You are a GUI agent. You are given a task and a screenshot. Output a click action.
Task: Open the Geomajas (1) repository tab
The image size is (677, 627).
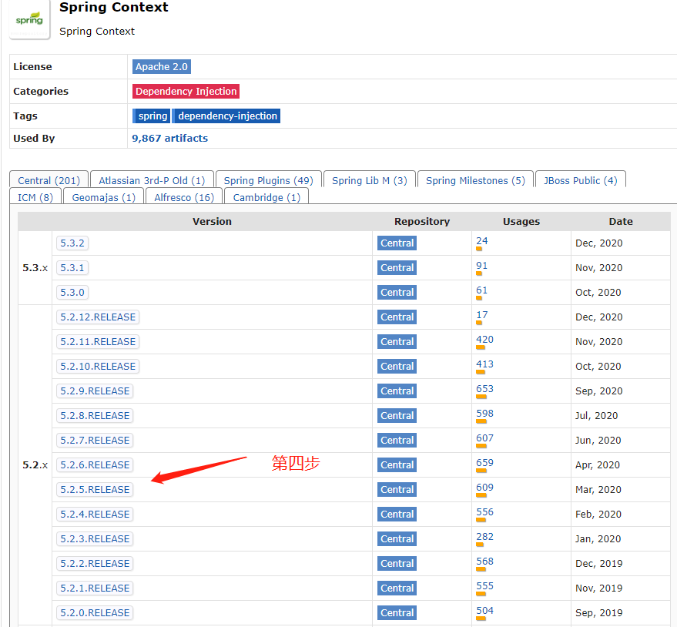[102, 196]
